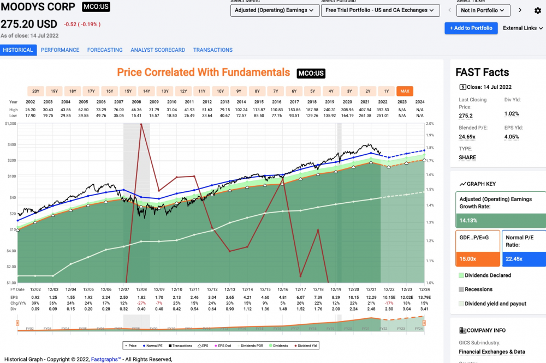Click the left range slider handle
This screenshot has width=546, height=363.
(17, 323)
